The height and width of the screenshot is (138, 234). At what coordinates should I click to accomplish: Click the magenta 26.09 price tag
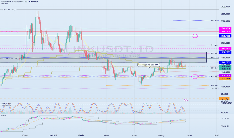[225, 28]
